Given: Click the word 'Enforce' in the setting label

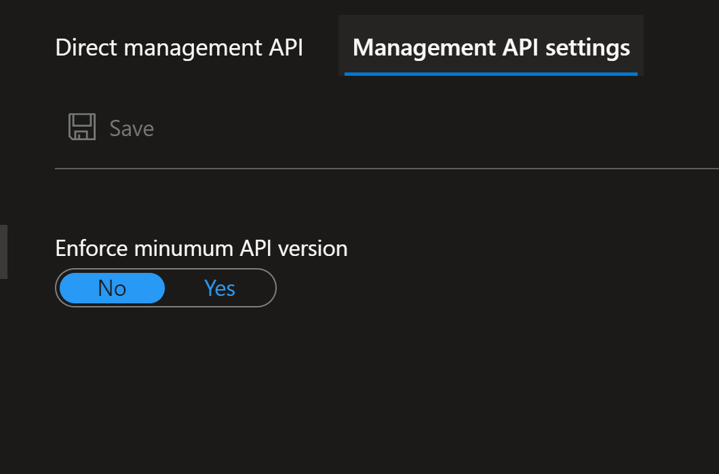Looking at the screenshot, I should 92,249.
